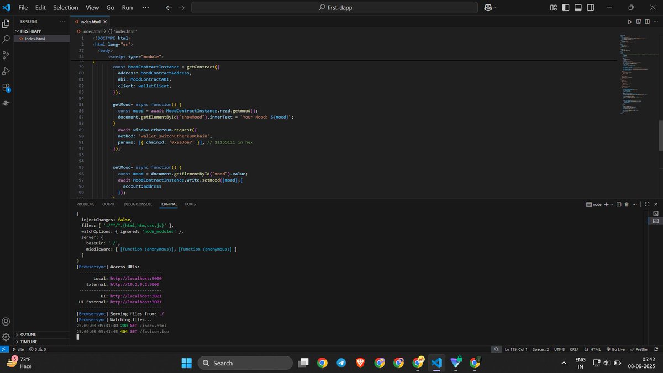
Task: Open http://localhost:3000 link in terminal
Action: tap(136, 279)
